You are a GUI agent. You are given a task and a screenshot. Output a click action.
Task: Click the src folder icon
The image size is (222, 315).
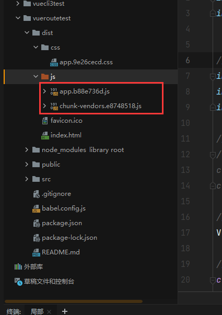coord(36,179)
